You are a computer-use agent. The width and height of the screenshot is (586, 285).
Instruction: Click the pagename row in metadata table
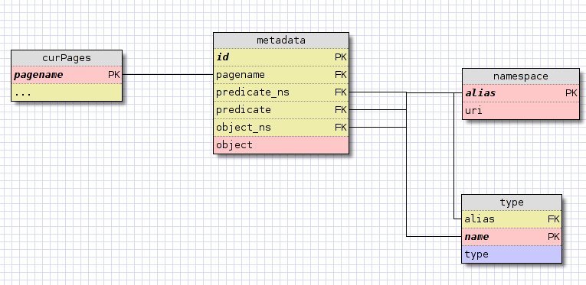pos(281,75)
